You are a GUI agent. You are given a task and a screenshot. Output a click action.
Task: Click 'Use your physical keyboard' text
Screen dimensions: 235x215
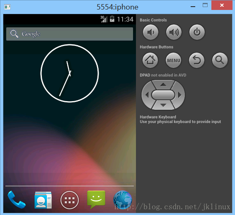pos(180,122)
